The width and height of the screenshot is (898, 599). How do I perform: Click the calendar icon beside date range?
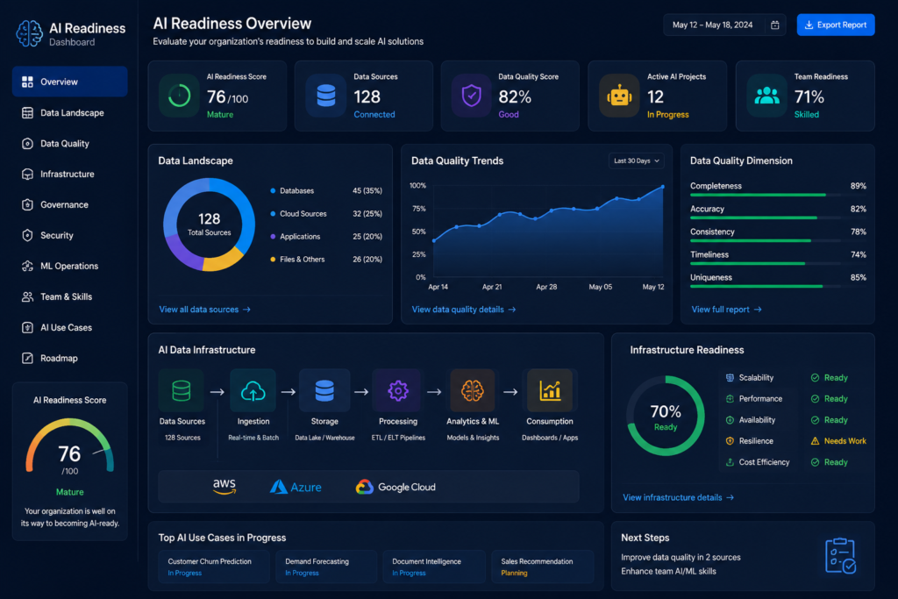[x=775, y=25]
